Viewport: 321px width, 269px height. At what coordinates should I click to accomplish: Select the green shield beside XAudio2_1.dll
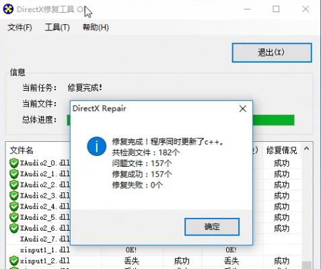point(14,174)
